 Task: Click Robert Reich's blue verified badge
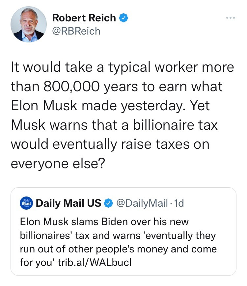[x=123, y=18]
